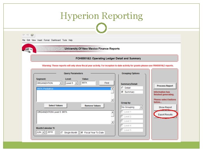Select the Fiscal Year To Date option
The width and height of the screenshot is (203, 152).
(x=82, y=133)
